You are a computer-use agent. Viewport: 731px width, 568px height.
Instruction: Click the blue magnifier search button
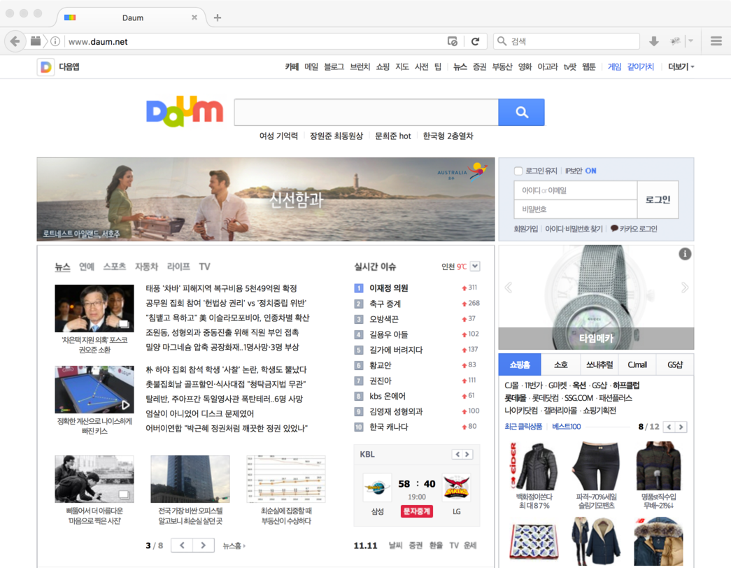521,113
